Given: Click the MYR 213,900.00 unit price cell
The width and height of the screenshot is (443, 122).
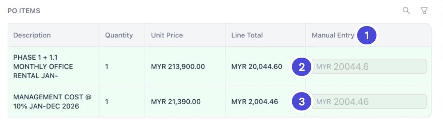Looking at the screenshot, I should tap(178, 66).
